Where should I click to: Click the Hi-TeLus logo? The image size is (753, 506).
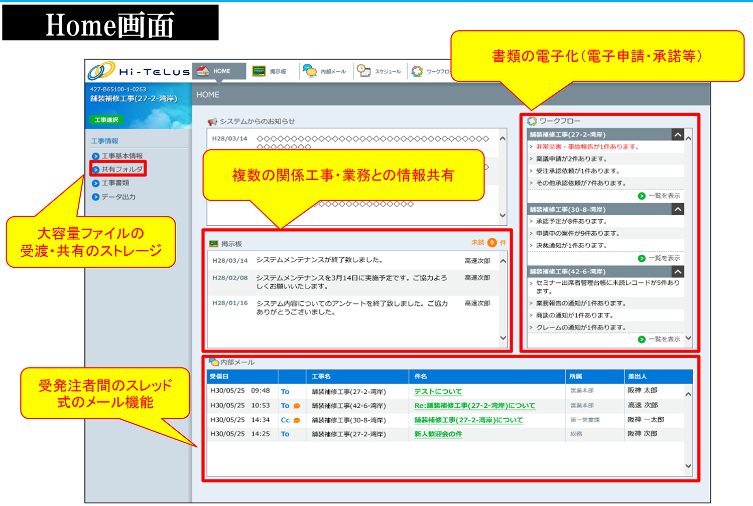coord(139,72)
